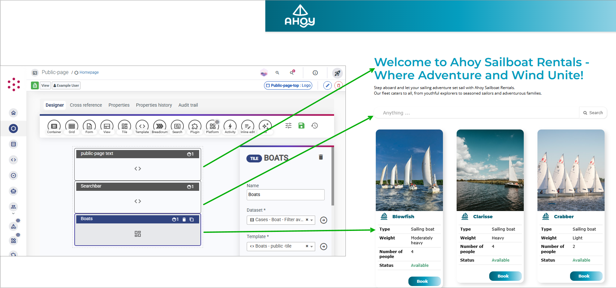Add a Breadcrumb element from toolbar

click(160, 126)
